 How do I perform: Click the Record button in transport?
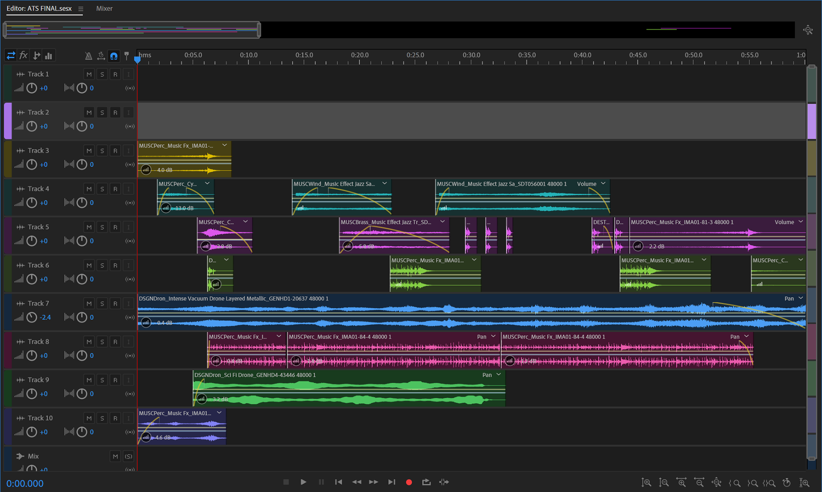[x=409, y=482]
